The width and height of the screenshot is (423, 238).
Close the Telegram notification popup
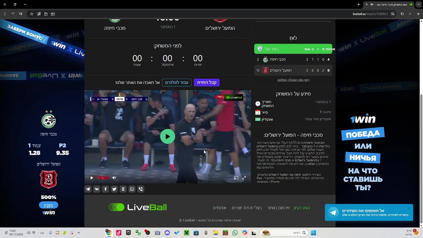[x=409, y=208]
